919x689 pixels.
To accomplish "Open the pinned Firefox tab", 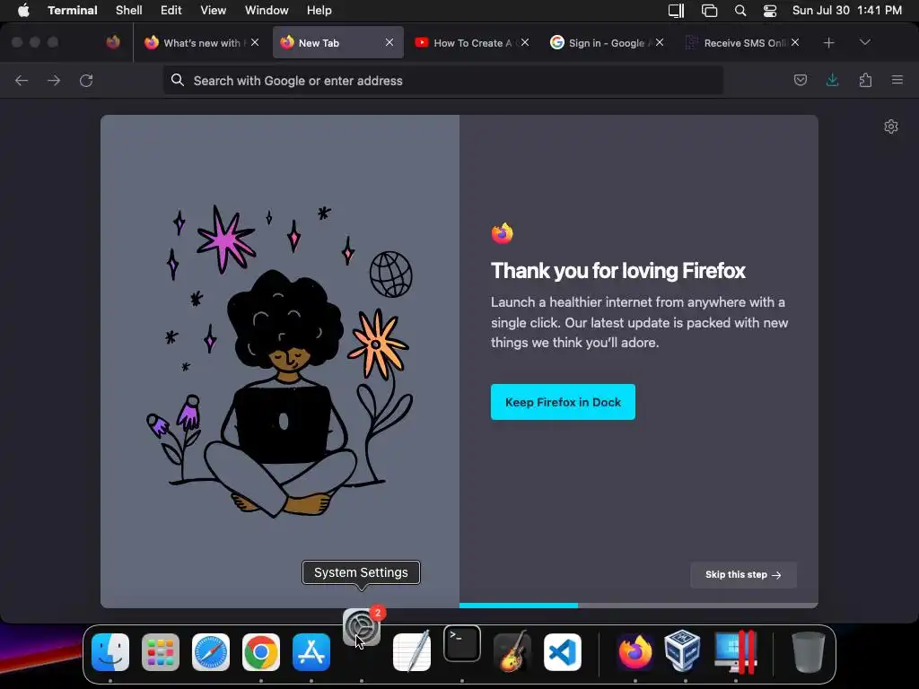I will pos(113,42).
